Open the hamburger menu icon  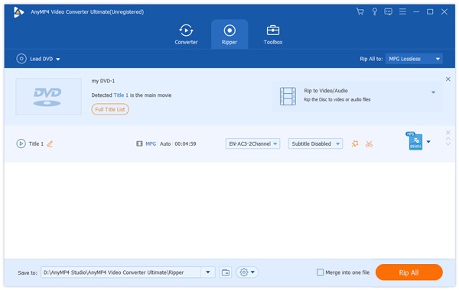pos(402,11)
